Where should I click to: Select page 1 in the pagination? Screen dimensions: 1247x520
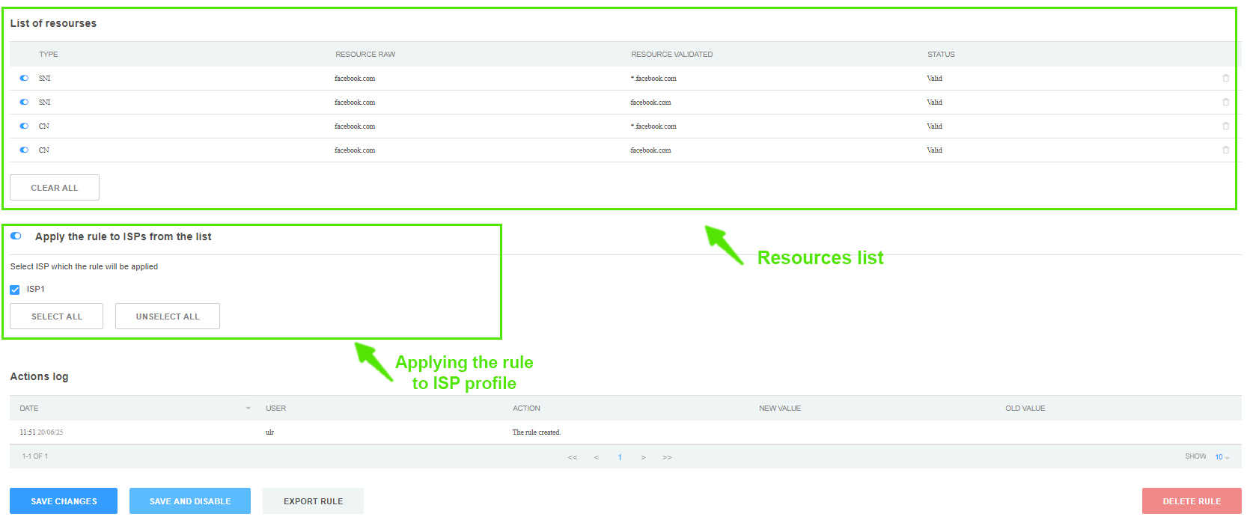tap(620, 457)
